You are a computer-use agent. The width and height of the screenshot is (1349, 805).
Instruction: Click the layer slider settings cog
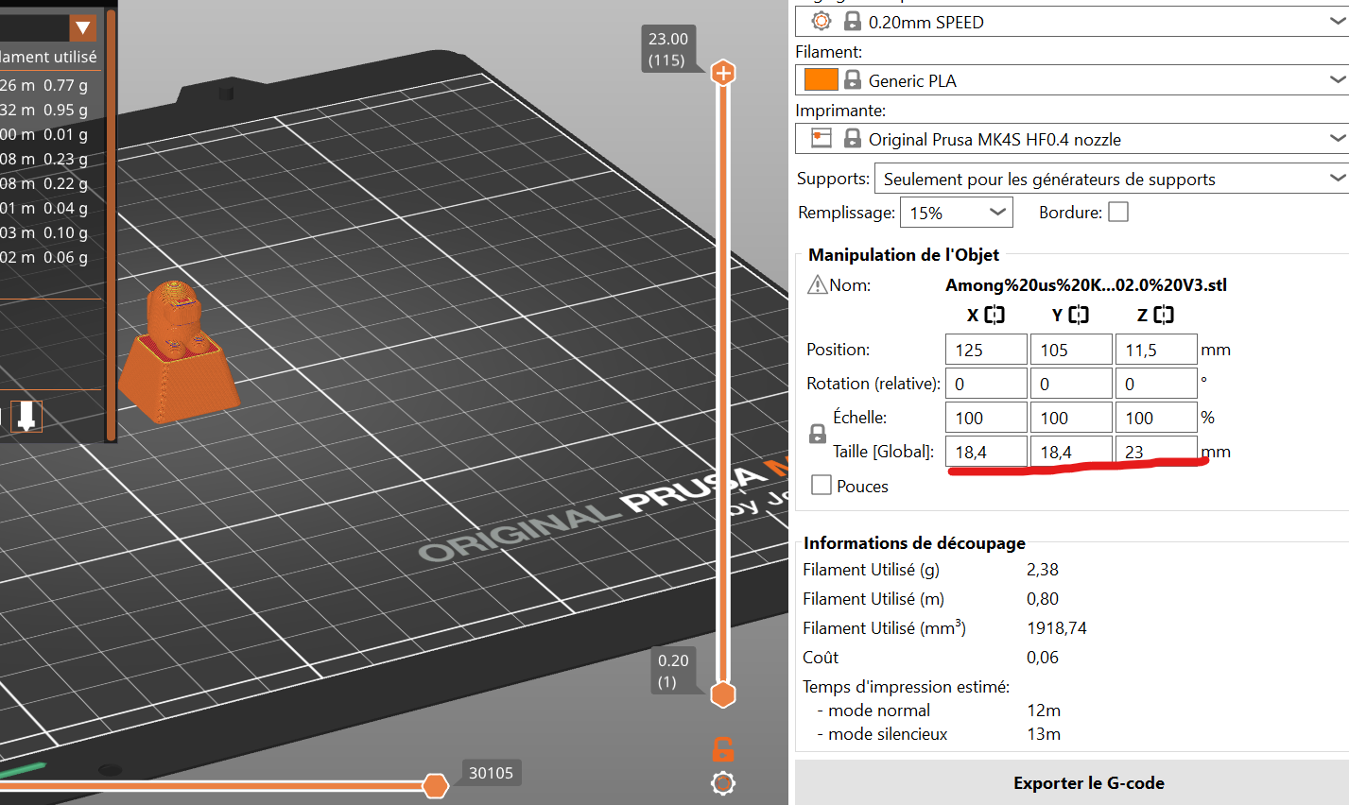click(x=723, y=783)
